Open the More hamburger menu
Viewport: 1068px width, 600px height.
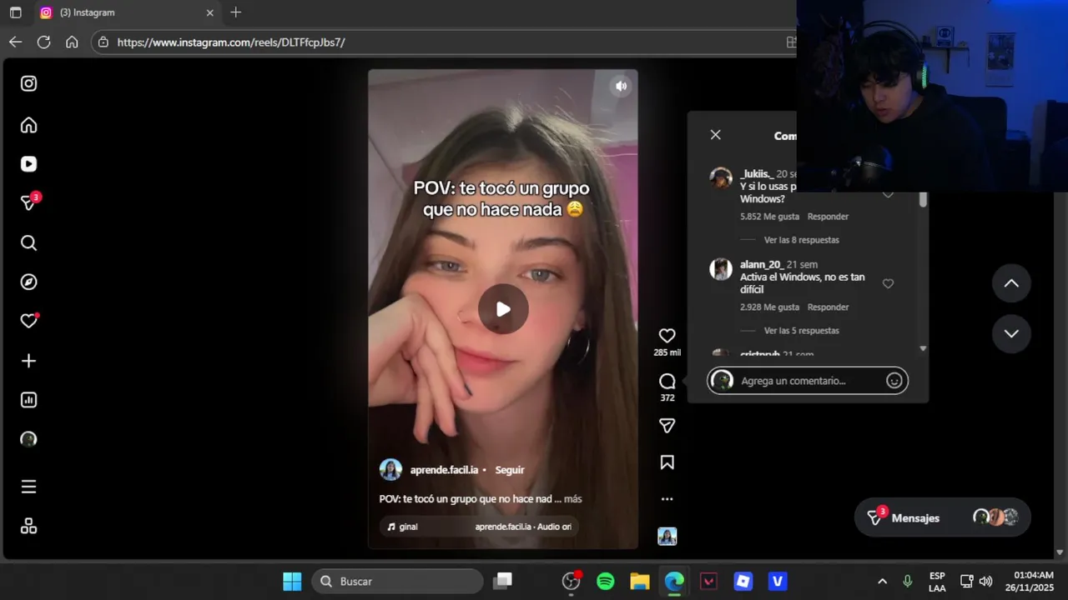click(28, 487)
